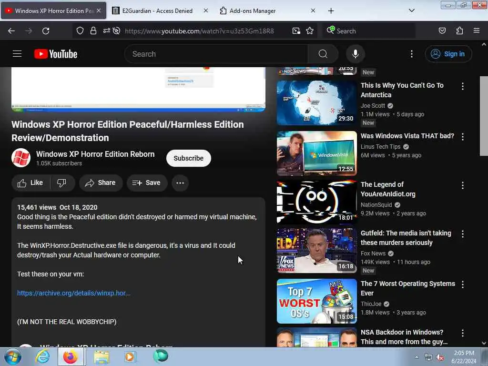488x366 pixels.
Task: Open options for NSA Backdoor video
Action: coord(462,333)
